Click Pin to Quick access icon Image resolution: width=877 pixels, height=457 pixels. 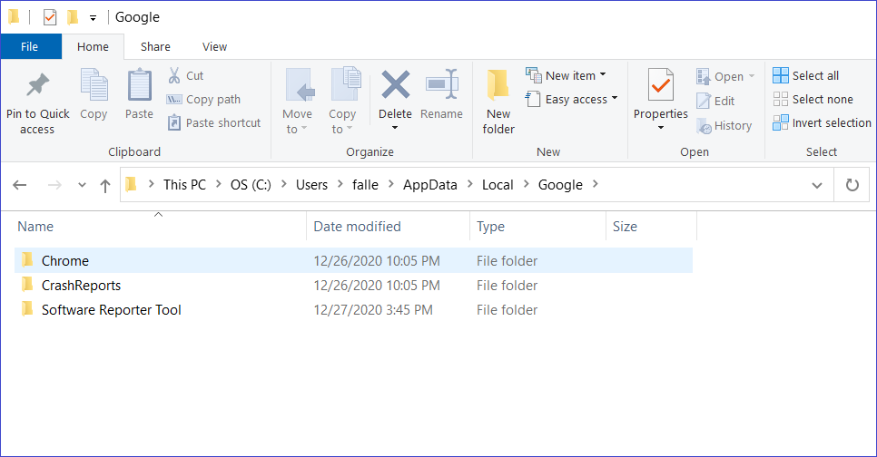(x=37, y=85)
